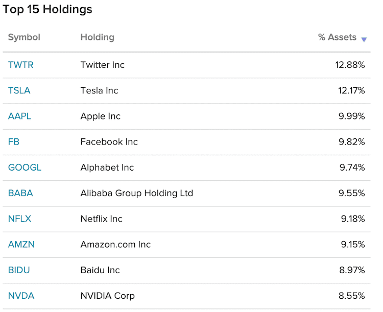
Task: Click the BIDU symbol link
Action: [x=19, y=270]
